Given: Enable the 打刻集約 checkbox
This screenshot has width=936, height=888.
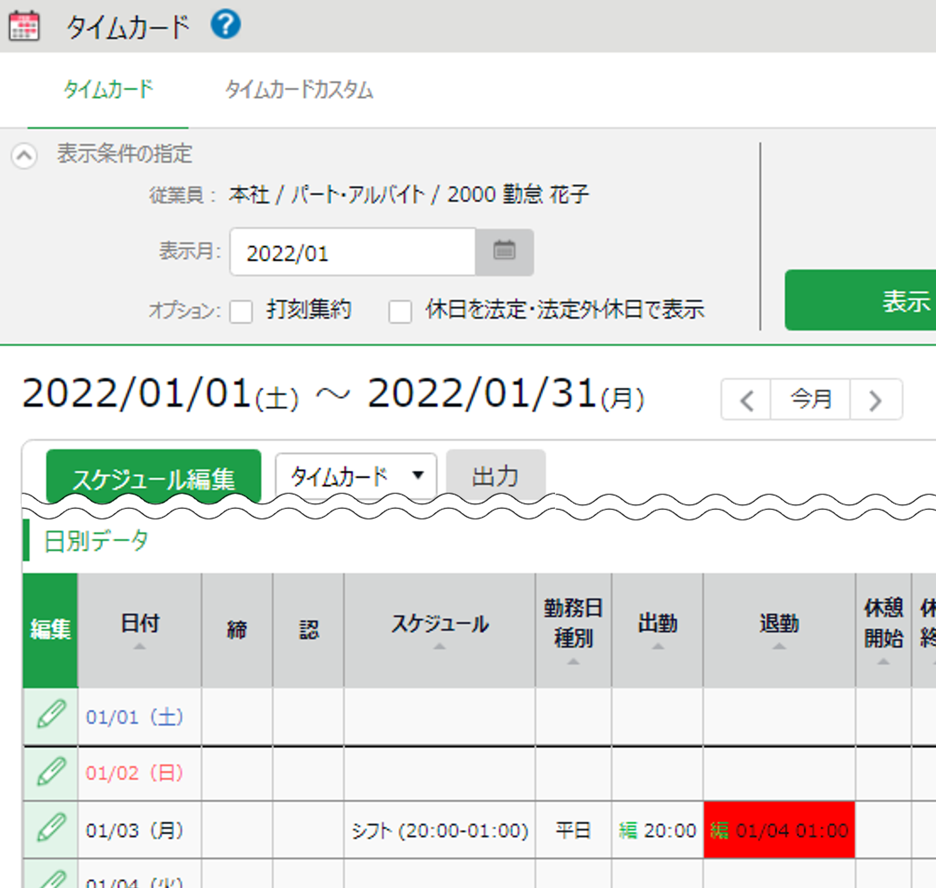Looking at the screenshot, I should coord(241,311).
